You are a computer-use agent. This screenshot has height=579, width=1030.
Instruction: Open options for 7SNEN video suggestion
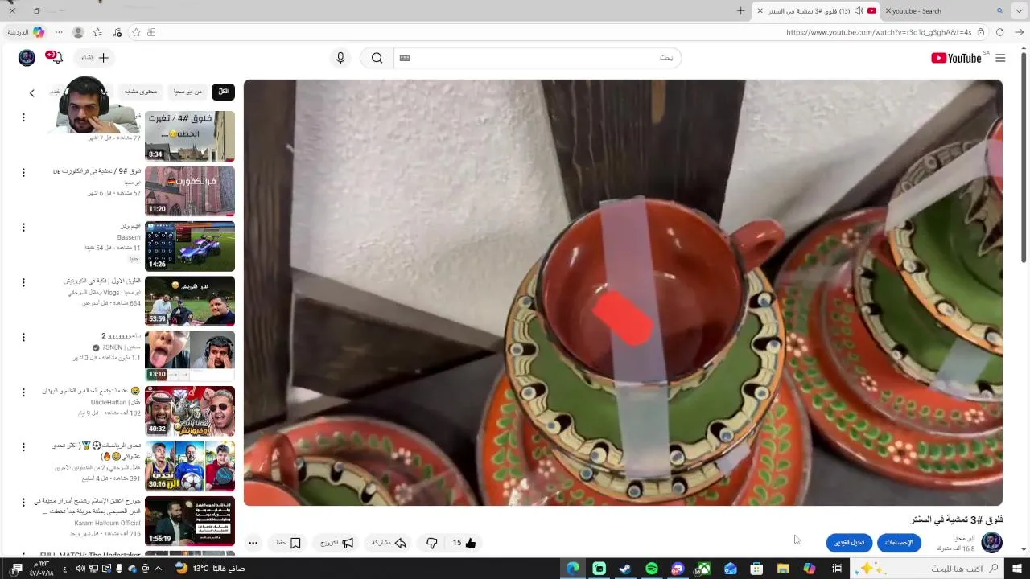coord(23,337)
